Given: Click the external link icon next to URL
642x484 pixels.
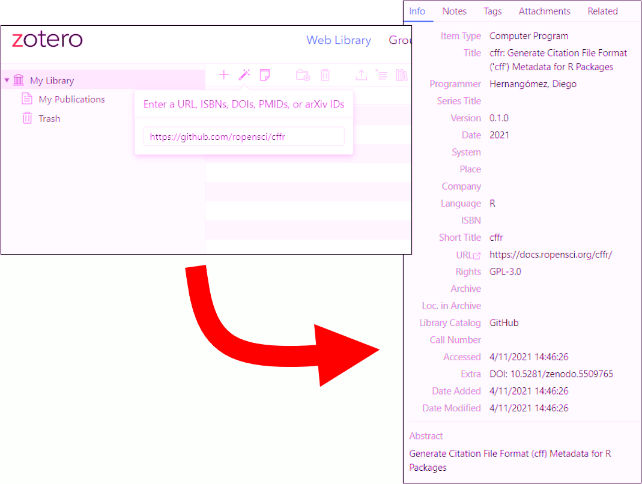Looking at the screenshot, I should tap(477, 254).
